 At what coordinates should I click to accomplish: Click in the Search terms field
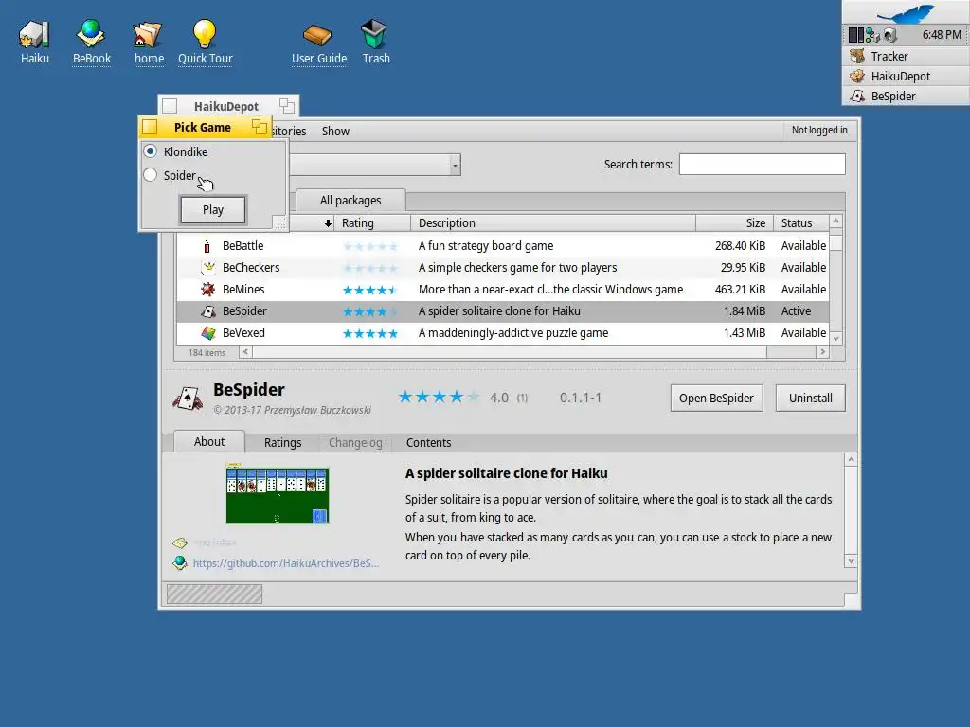[763, 165]
